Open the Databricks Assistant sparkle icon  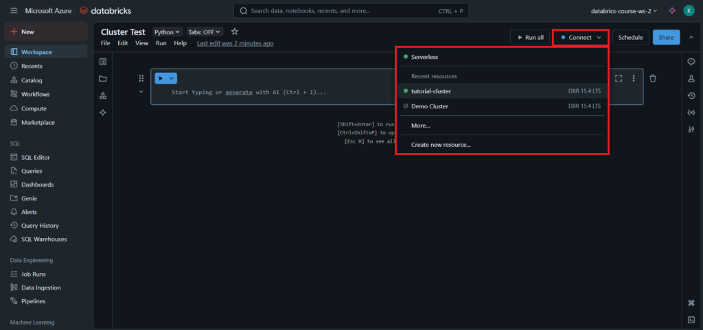[671, 11]
